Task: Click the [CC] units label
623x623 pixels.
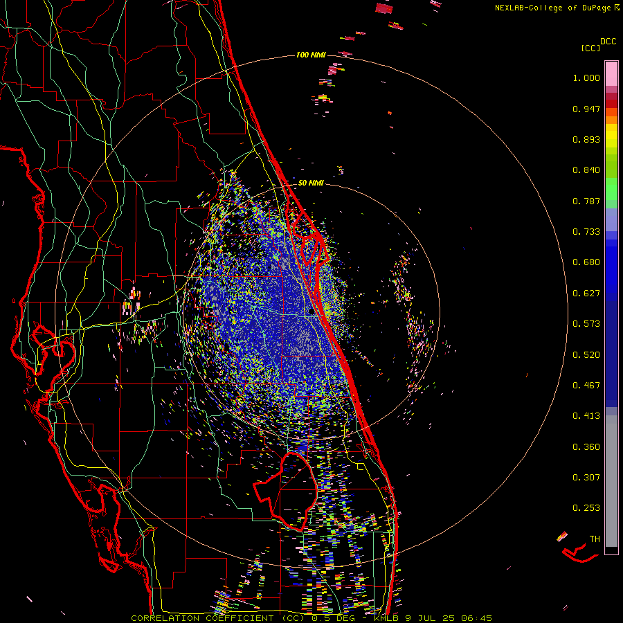Action: [x=590, y=48]
